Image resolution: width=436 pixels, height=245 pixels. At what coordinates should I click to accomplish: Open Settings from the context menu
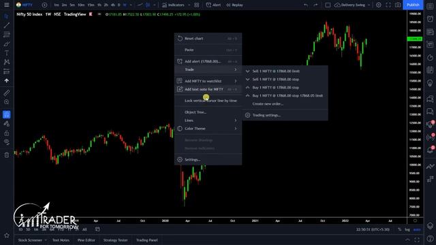click(x=208, y=159)
